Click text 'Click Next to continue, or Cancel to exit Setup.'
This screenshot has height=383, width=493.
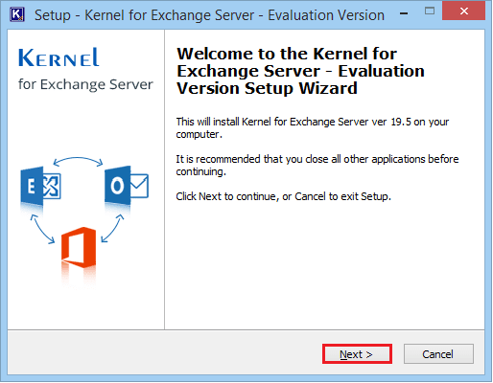[284, 196]
